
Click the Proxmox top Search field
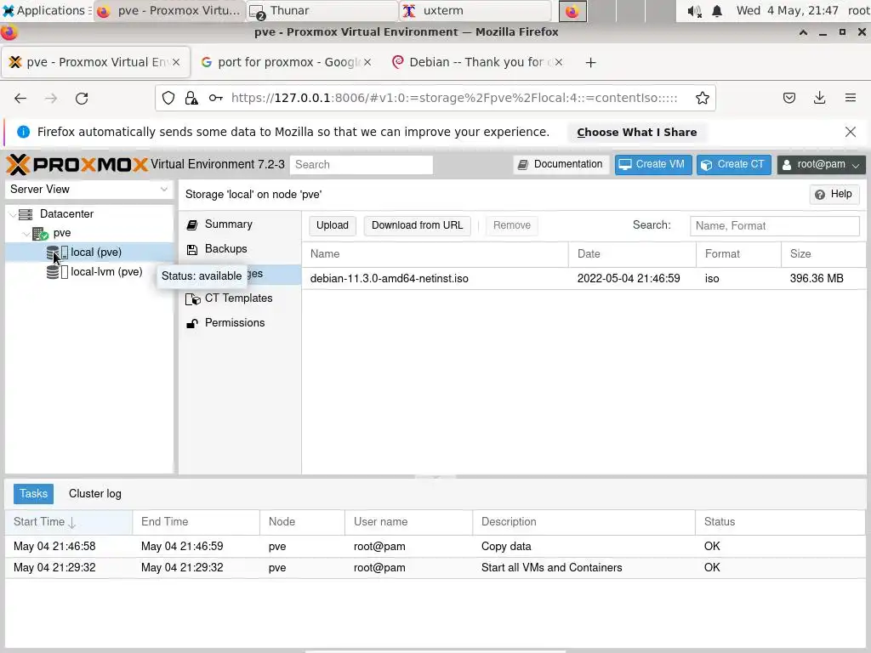point(361,165)
